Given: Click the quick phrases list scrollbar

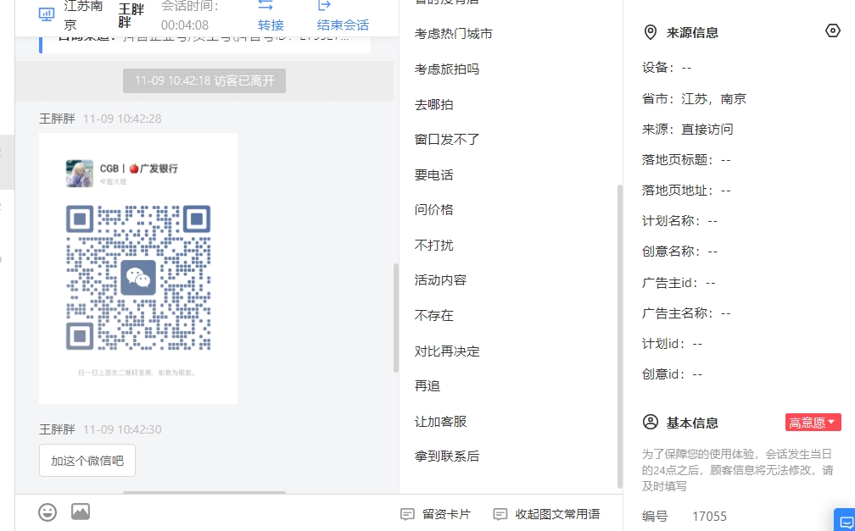Looking at the screenshot, I should 619,336.
